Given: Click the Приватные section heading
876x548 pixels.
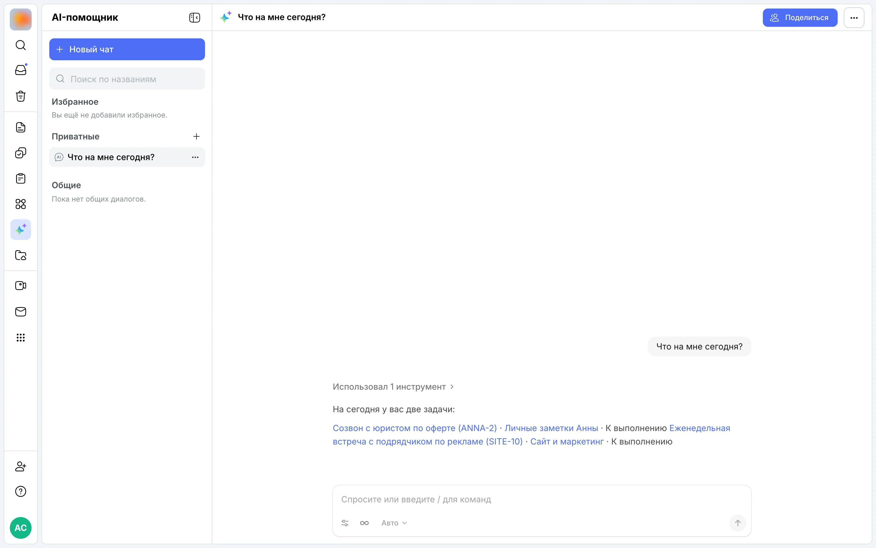Looking at the screenshot, I should [x=75, y=136].
